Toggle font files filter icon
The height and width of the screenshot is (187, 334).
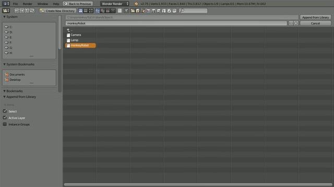point(164,10)
